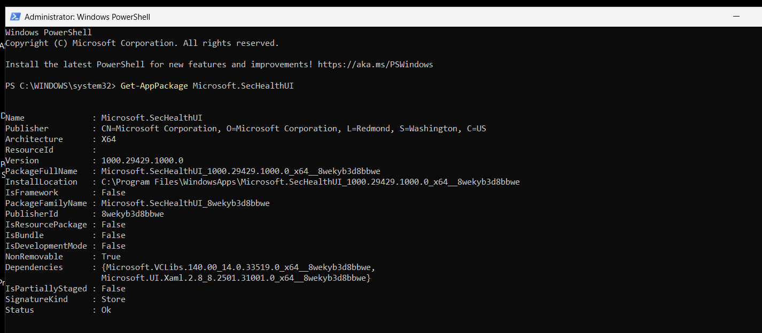Click the Architecture X64 value
Viewport: 762px width, 333px height.
point(108,139)
